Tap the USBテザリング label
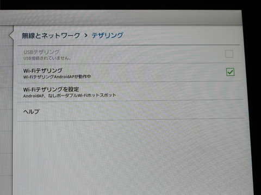 [x=41, y=52]
